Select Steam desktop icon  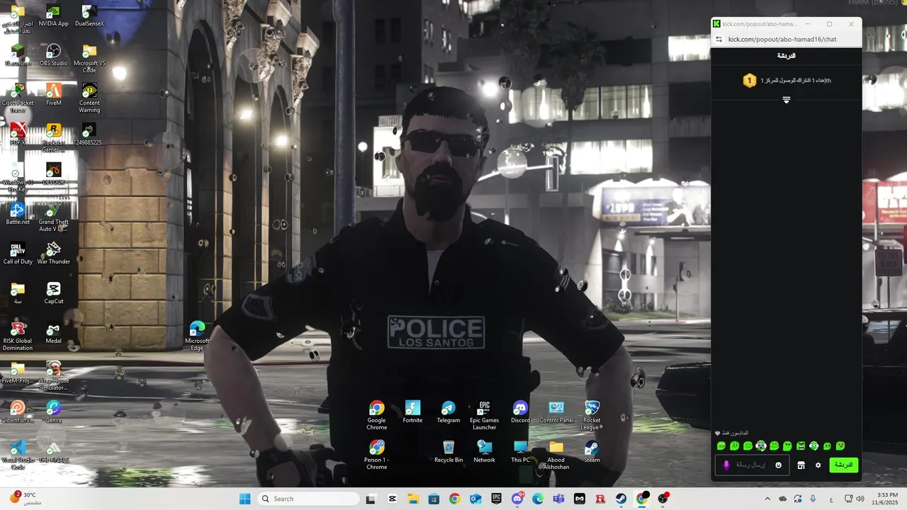pos(592,452)
